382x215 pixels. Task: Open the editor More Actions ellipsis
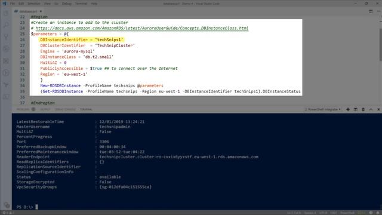378,11
